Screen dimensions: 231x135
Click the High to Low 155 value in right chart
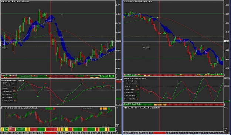(x=137, y=93)
